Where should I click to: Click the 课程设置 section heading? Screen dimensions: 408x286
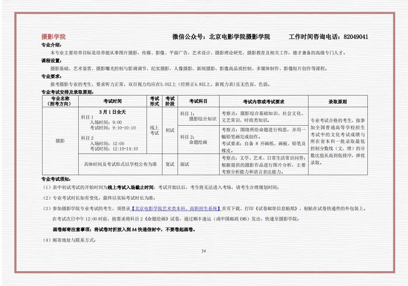(51, 61)
